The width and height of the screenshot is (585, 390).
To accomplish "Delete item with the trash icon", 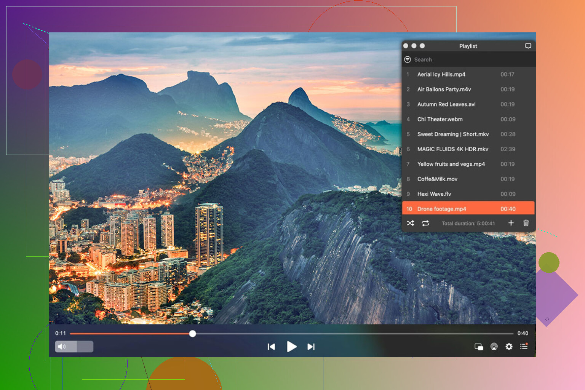I will pyautogui.click(x=526, y=223).
